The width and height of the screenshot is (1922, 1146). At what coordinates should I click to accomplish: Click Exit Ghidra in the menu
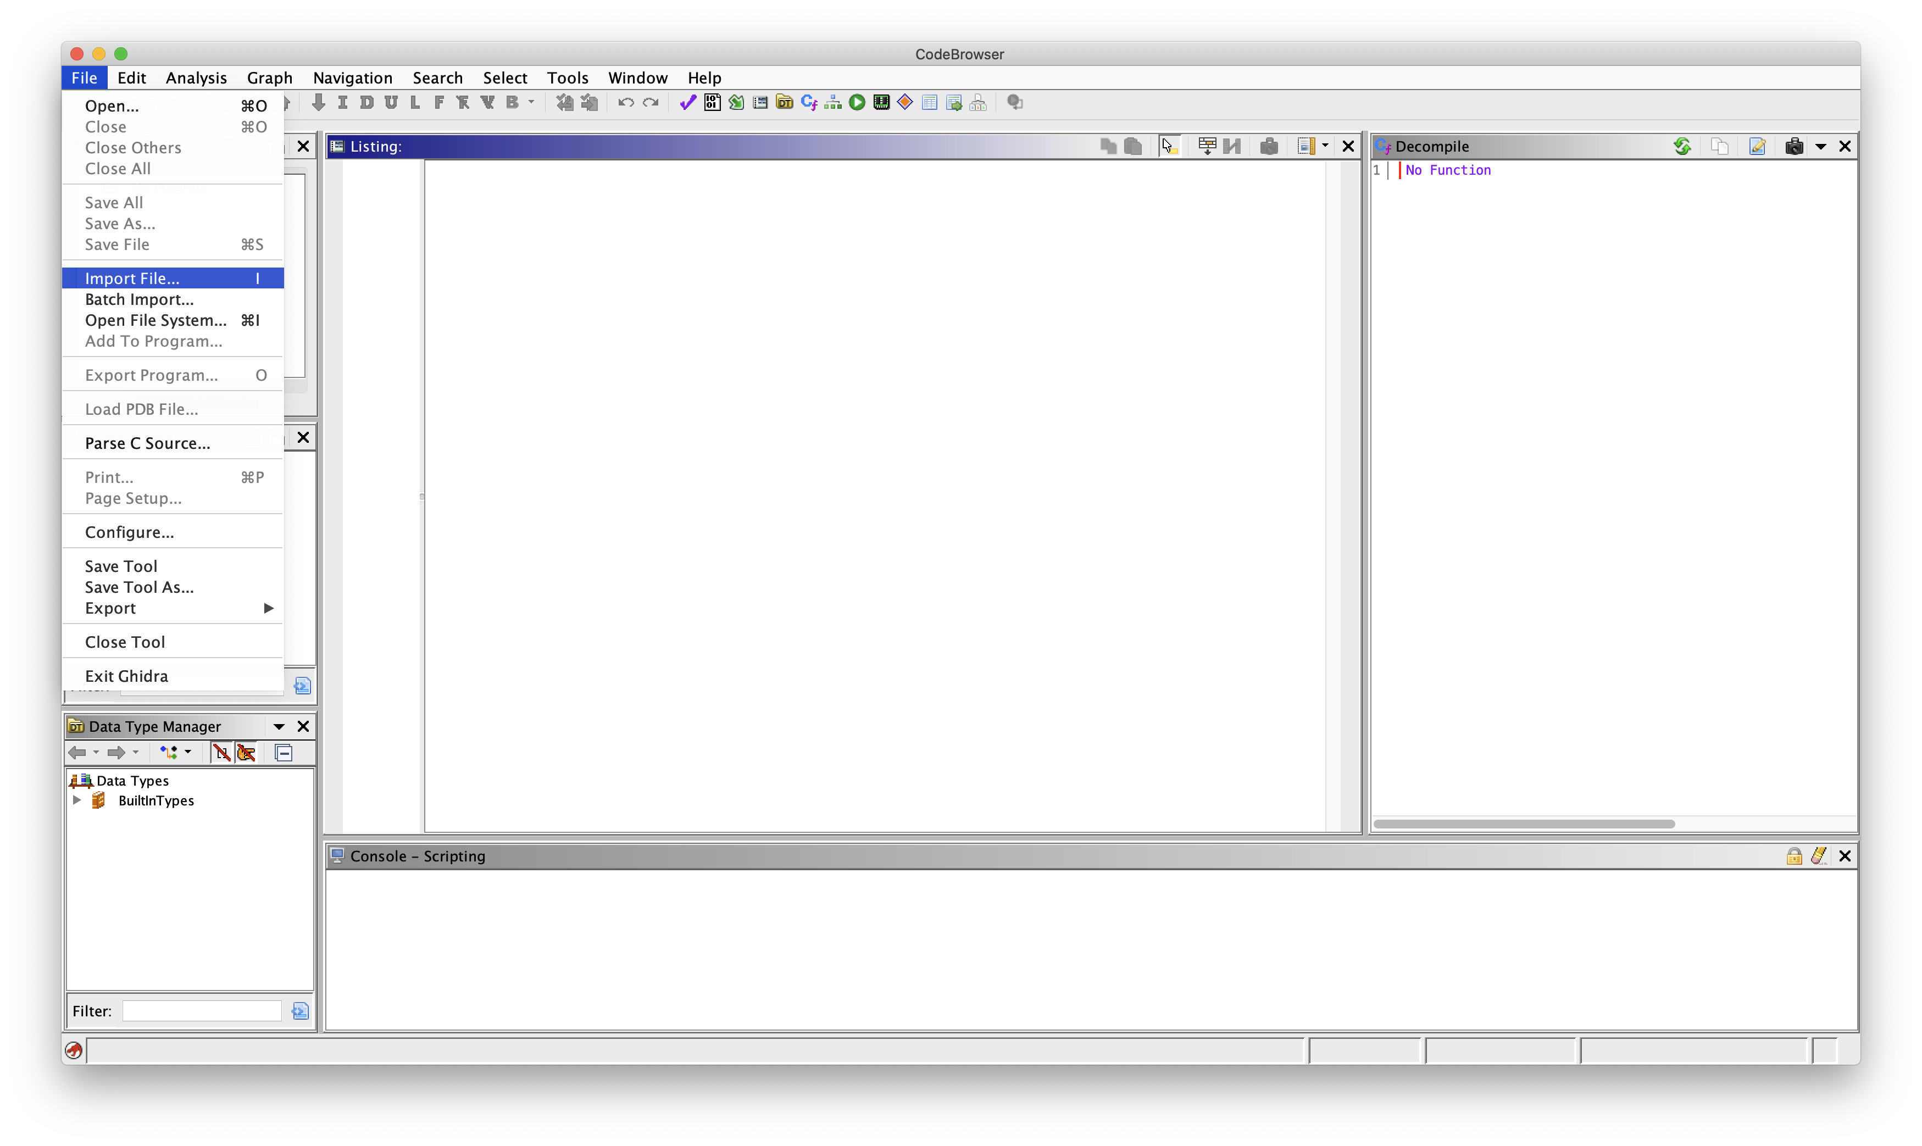click(x=126, y=676)
